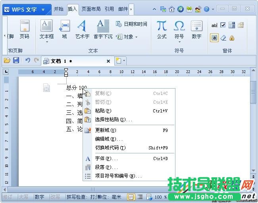The image size is (258, 203).
Task: Switch to outline view icon in status bar
Action: pyautogui.click(x=140, y=197)
